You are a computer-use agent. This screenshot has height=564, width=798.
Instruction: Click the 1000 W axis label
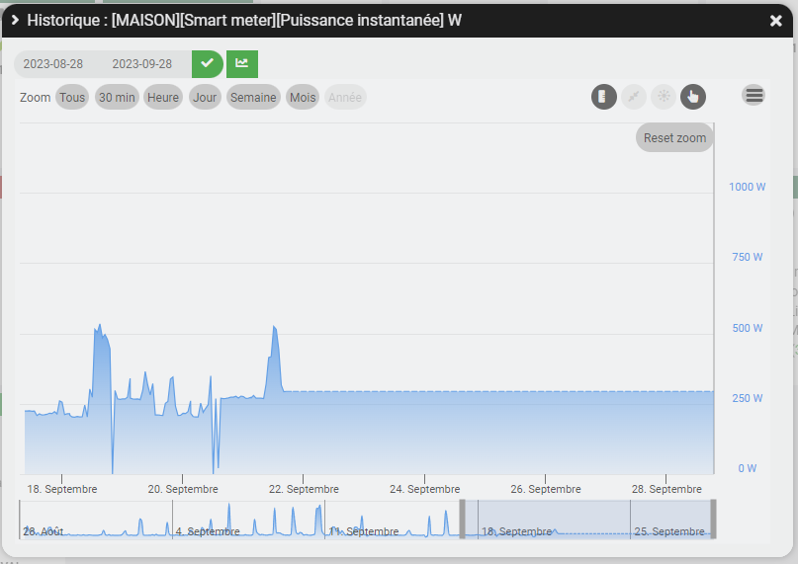pos(748,187)
